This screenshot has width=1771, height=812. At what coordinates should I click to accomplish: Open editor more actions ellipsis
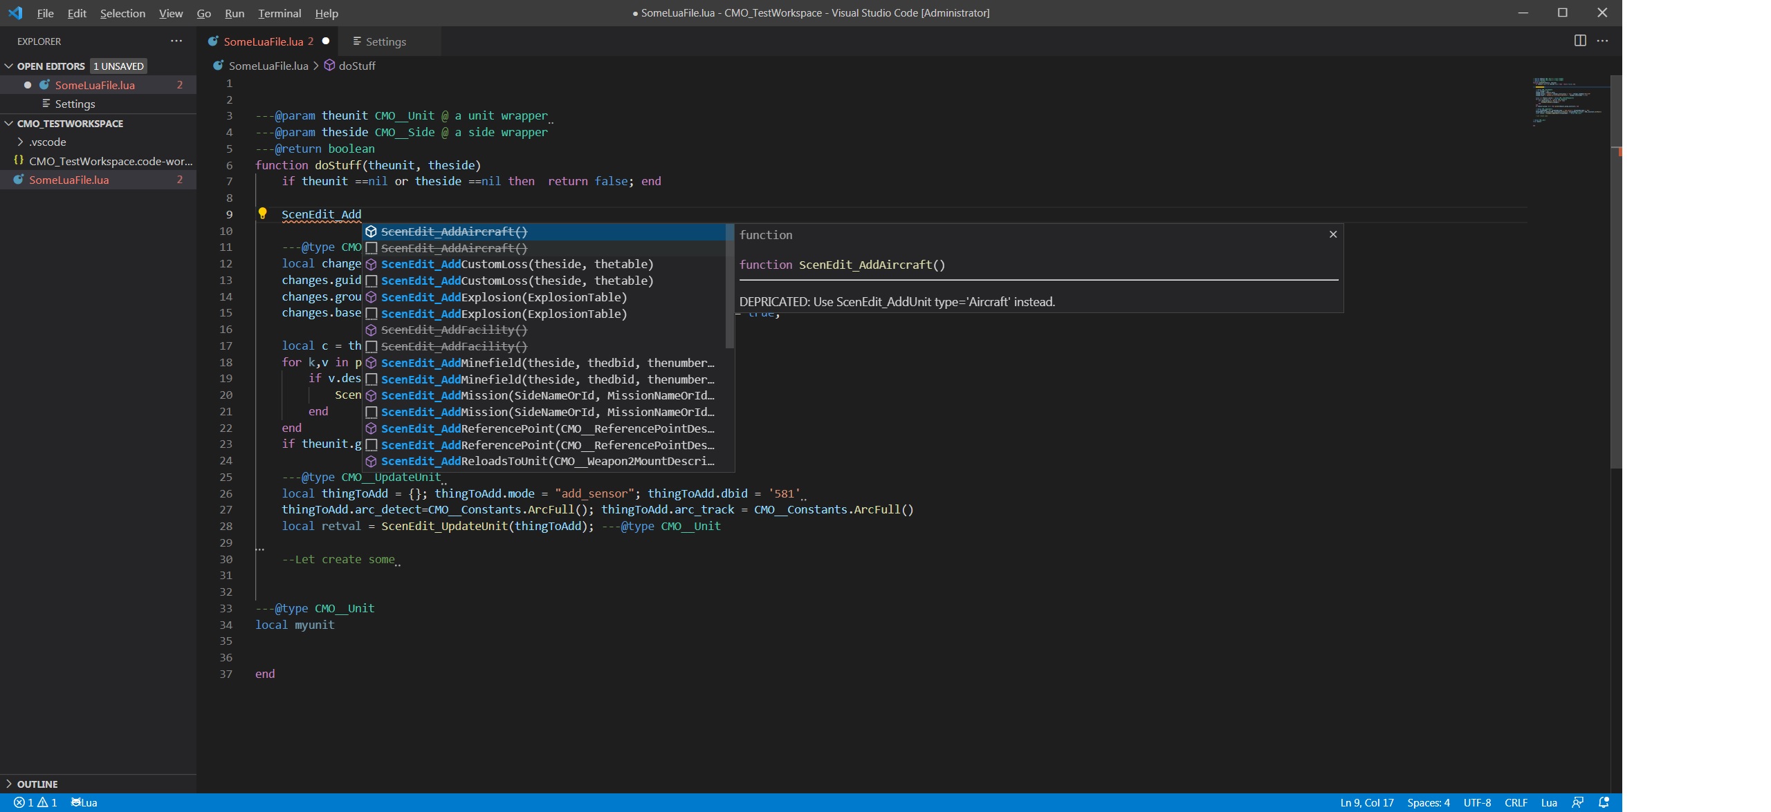coord(1602,41)
